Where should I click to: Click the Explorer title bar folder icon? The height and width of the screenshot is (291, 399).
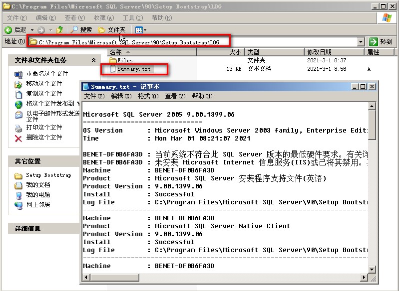point(6,6)
